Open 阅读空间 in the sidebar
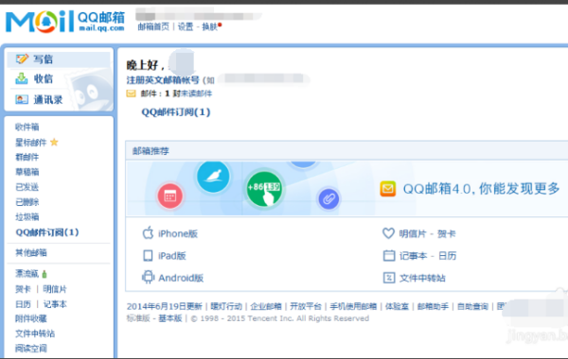The width and height of the screenshot is (568, 359). pyautogui.click(x=31, y=349)
